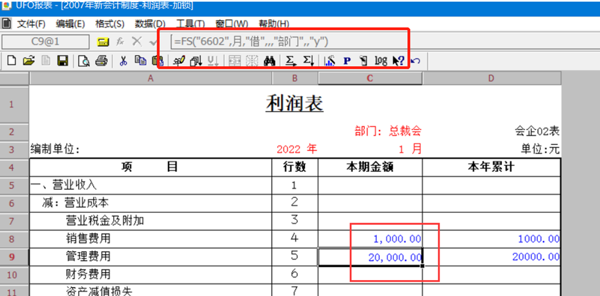600x296 pixels.
Task: Open the 格式(S) menu
Action: coord(110,24)
